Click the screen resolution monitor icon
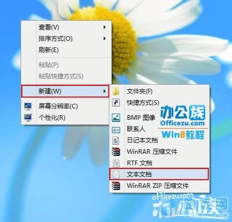This screenshot has height=222, width=232. 28,106
